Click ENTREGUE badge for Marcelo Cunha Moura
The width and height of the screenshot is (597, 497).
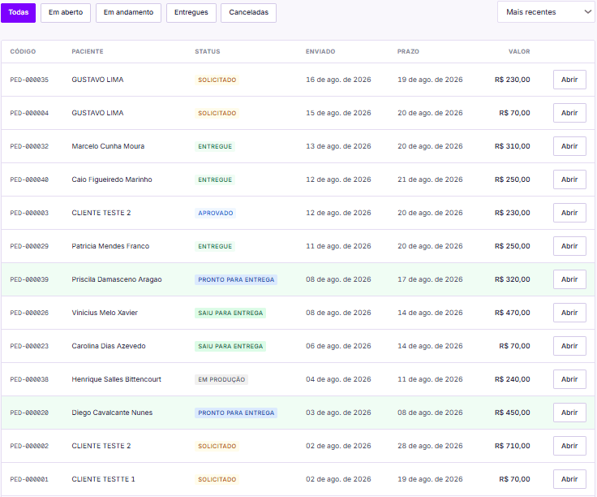215,146
